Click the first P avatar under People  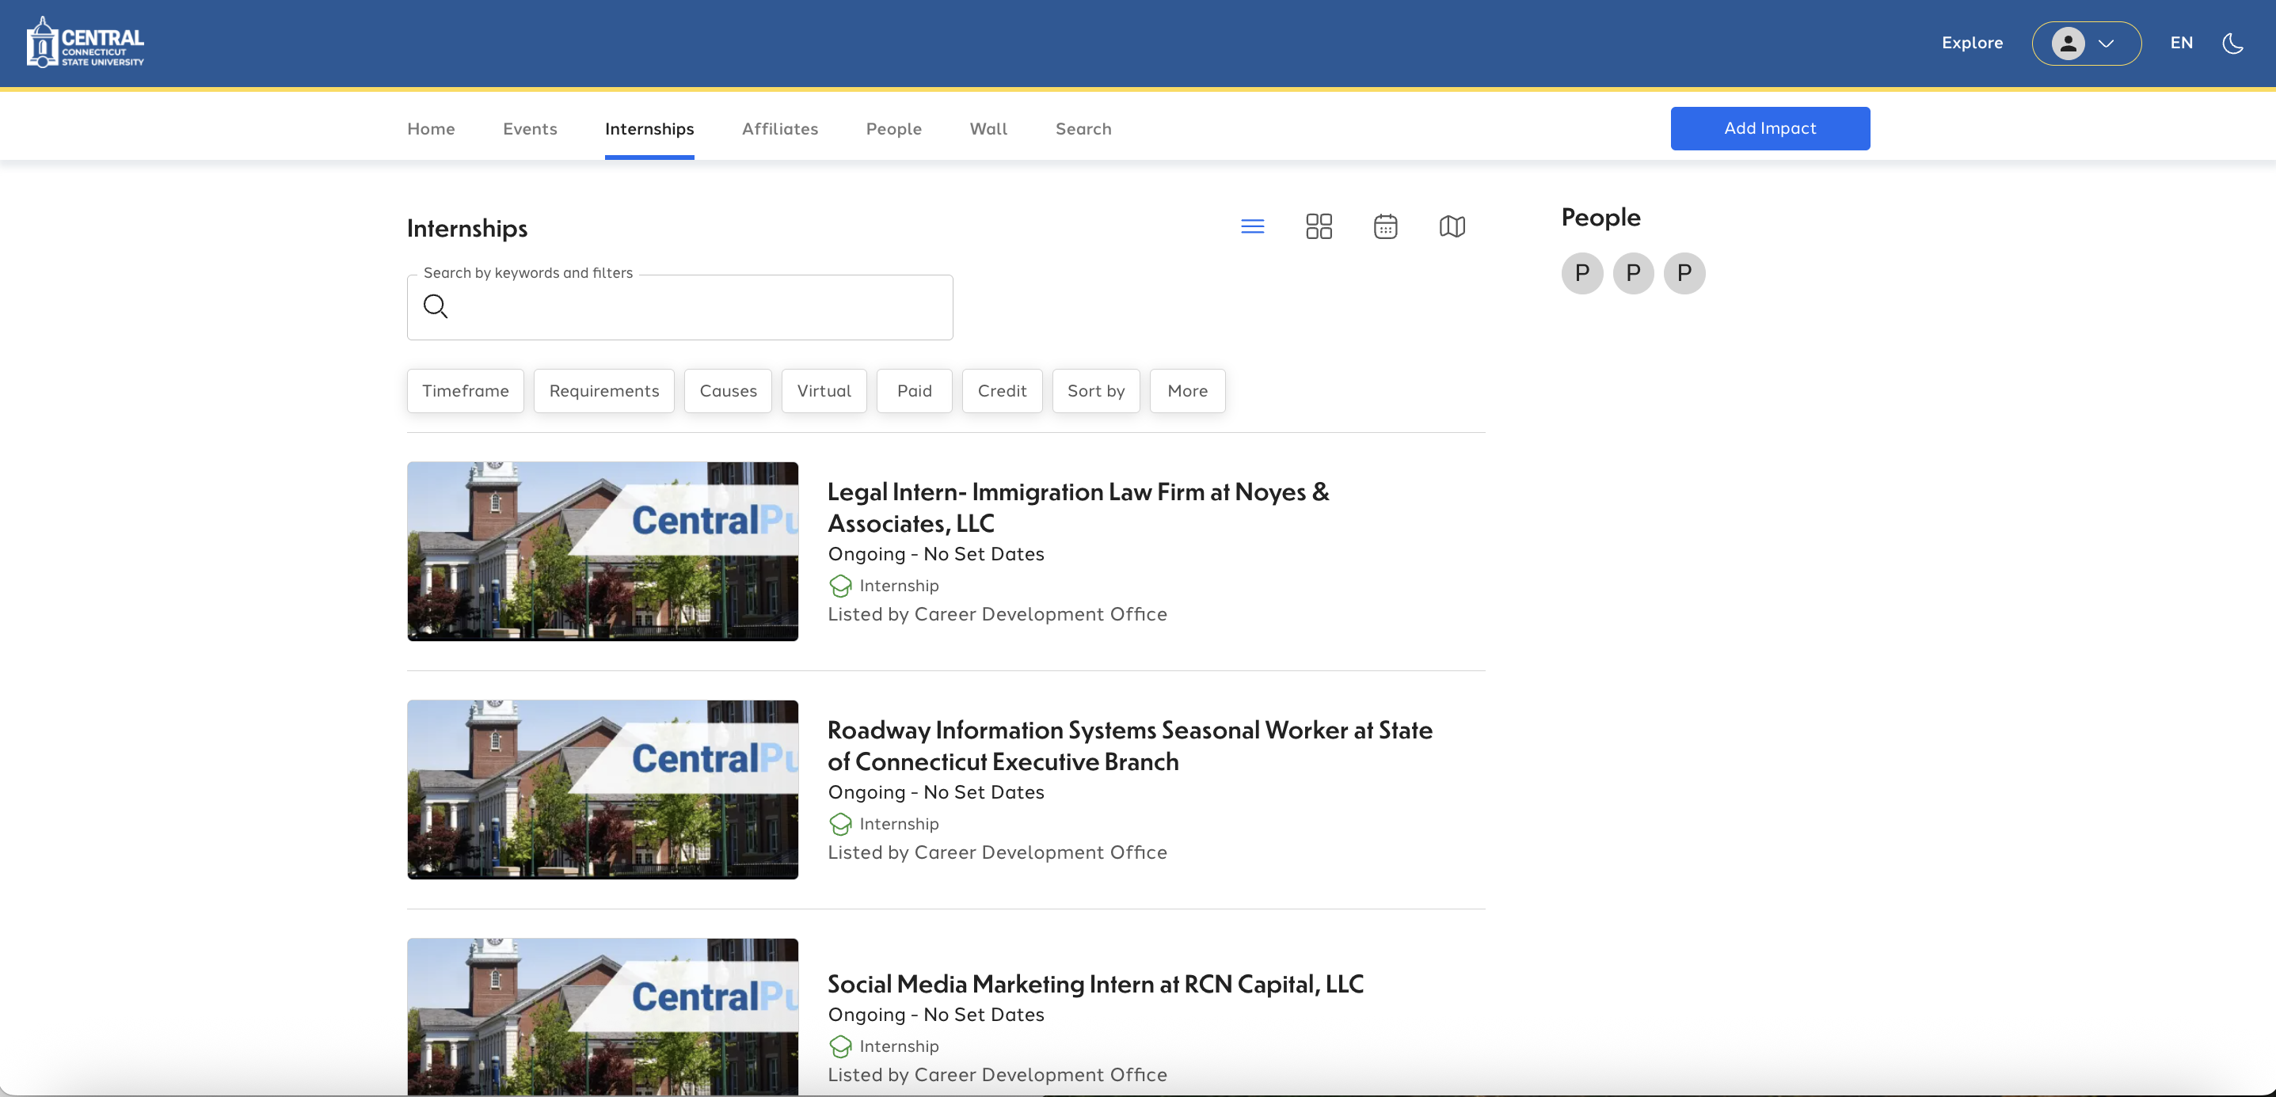pos(1581,273)
